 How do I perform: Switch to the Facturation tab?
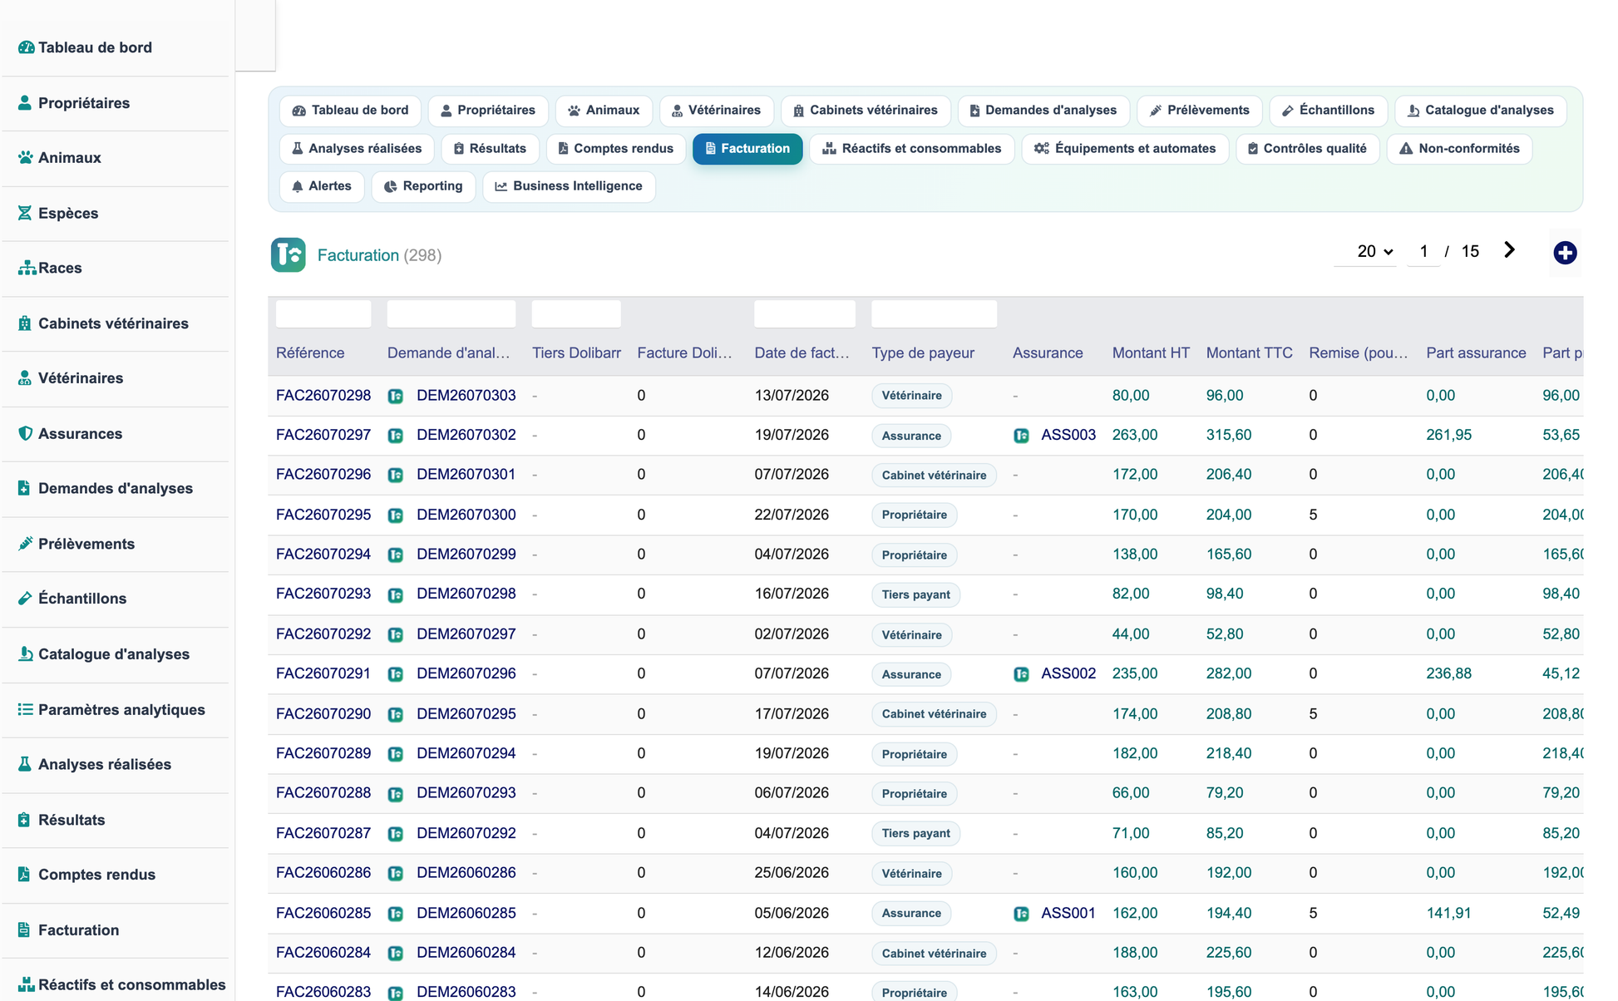click(x=747, y=149)
